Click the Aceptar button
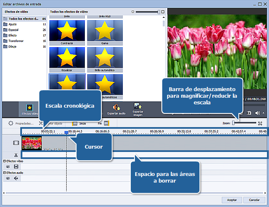This screenshot has width=269, height=207. [232, 200]
